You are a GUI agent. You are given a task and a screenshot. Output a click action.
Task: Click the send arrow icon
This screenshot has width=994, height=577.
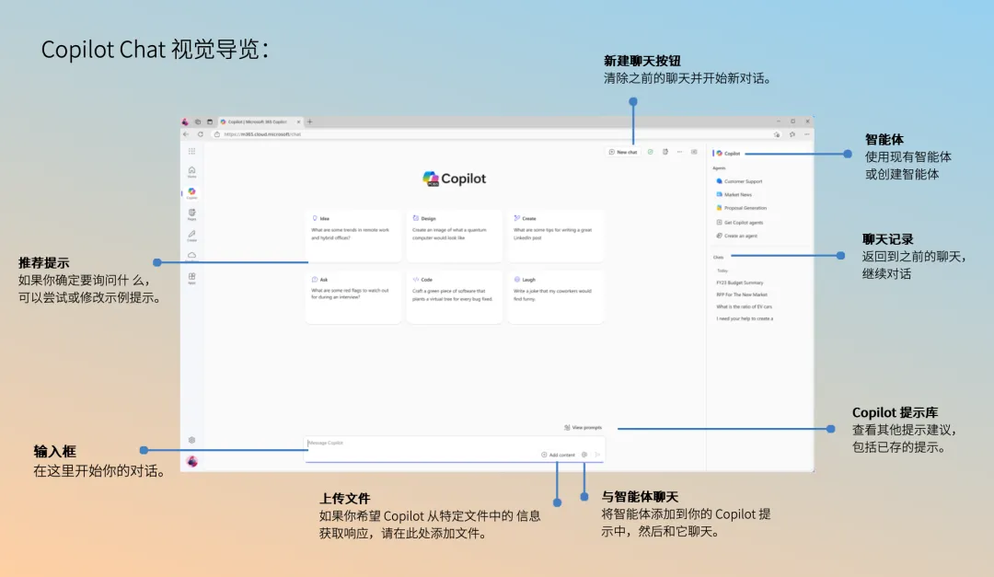pos(597,455)
